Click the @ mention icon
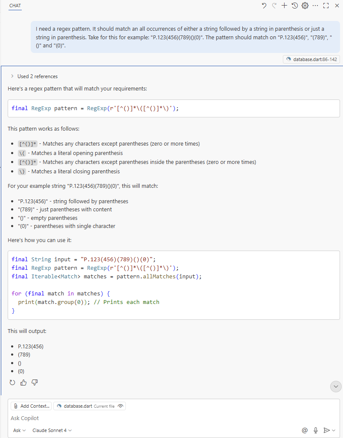The image size is (343, 438). [x=305, y=430]
